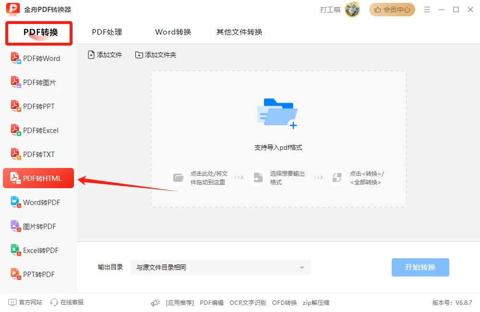
Task: Open the 会员中心 button
Action: click(x=392, y=10)
